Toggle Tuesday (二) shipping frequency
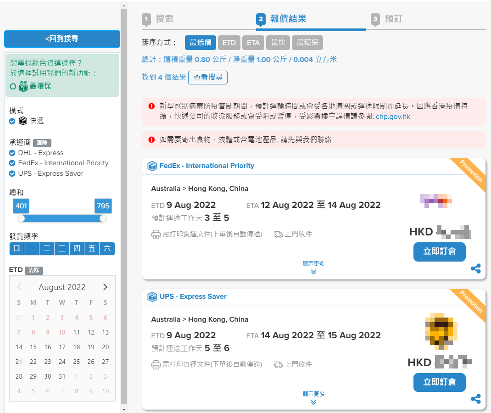Screen dimensions: 491x413 click(x=47, y=249)
